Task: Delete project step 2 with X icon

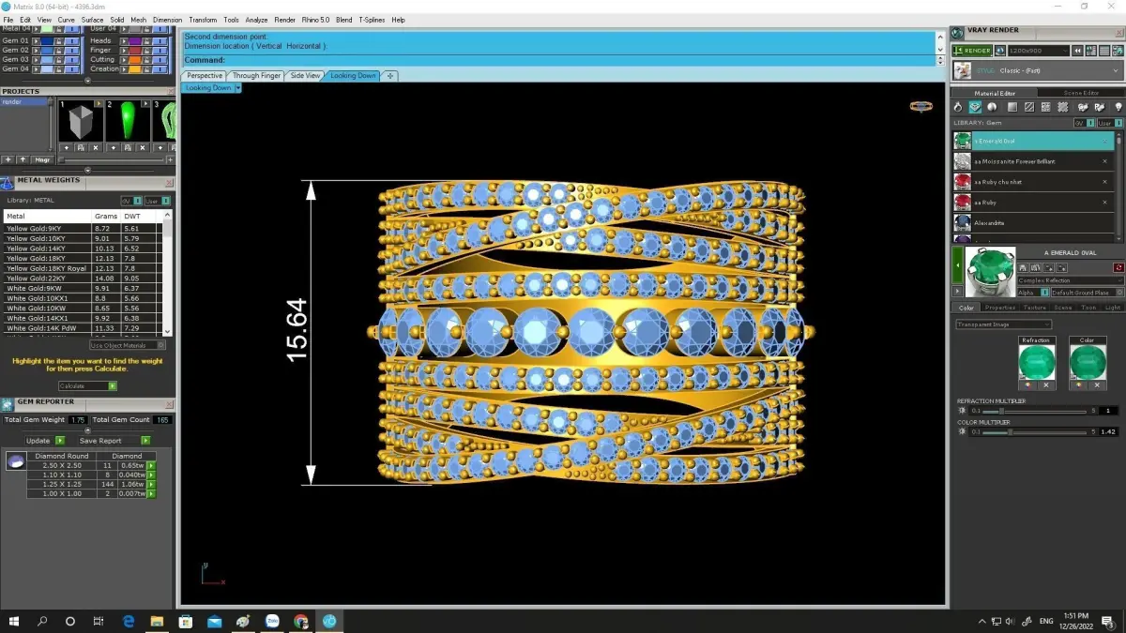Action: click(143, 147)
